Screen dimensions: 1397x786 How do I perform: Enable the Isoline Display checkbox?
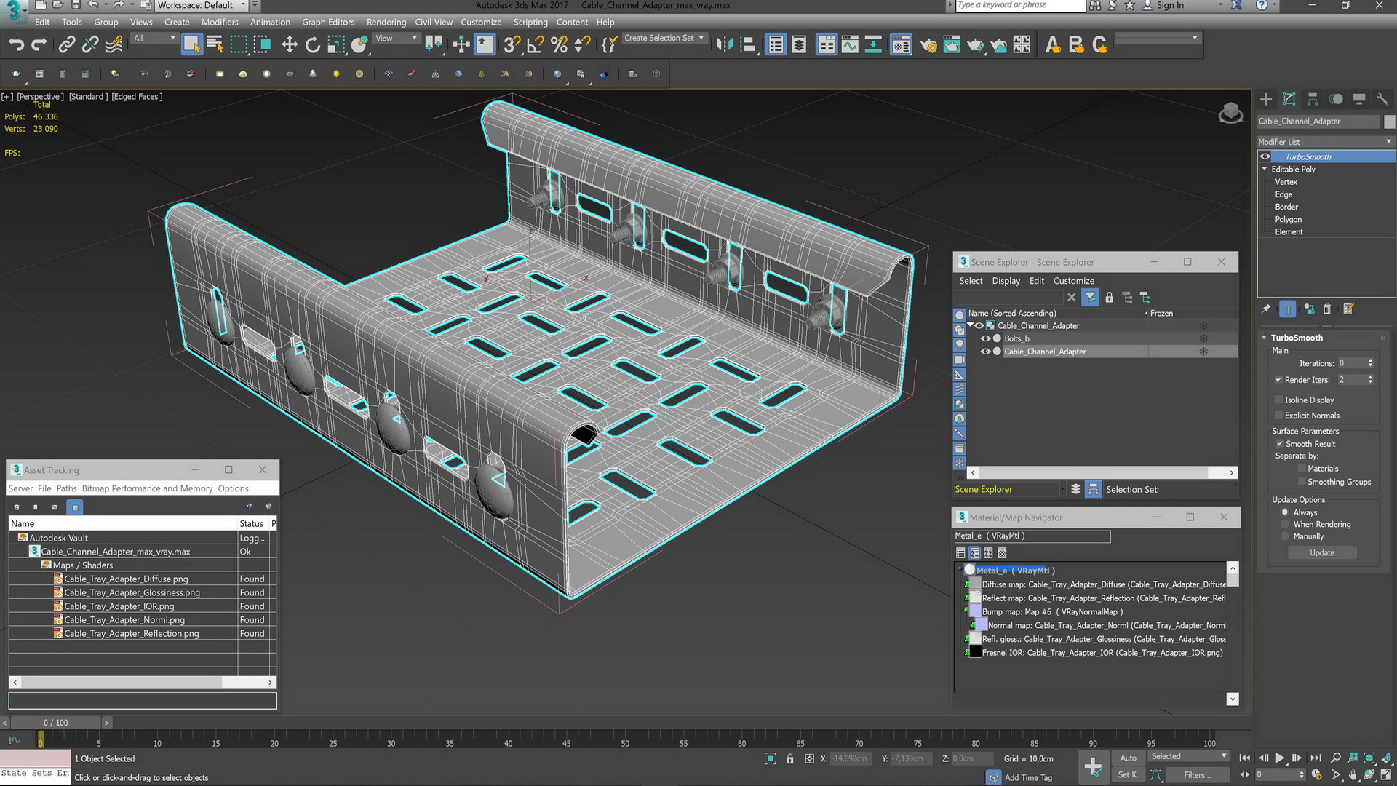click(1278, 400)
